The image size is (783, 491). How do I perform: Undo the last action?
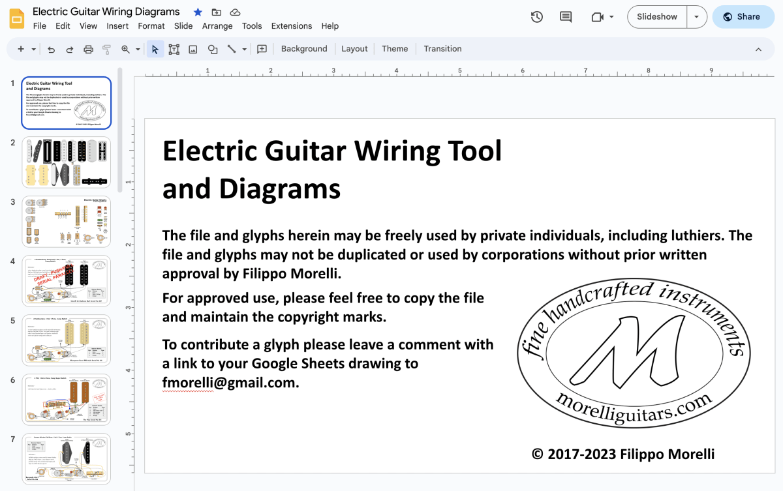pyautogui.click(x=51, y=49)
